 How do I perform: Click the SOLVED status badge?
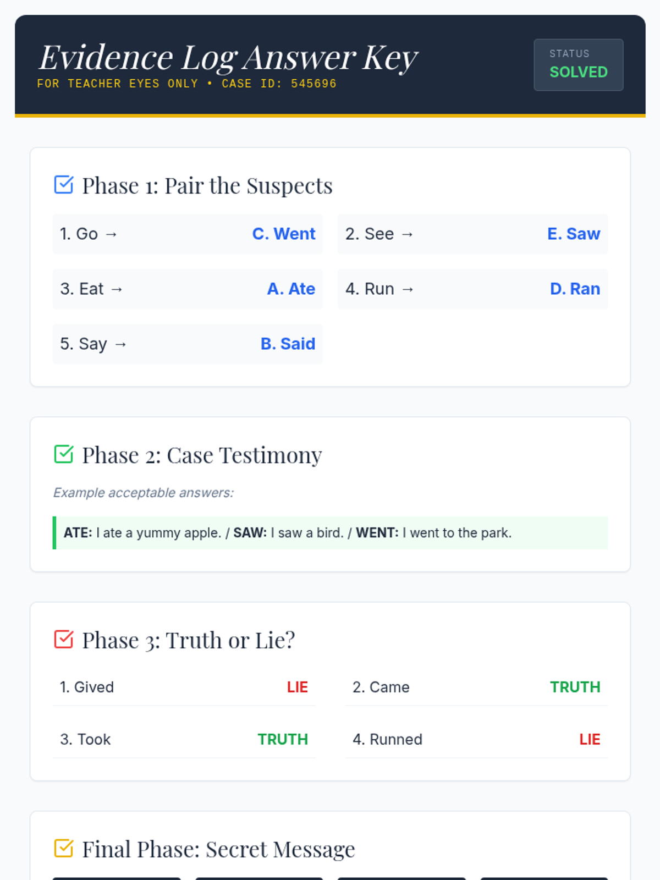tap(579, 65)
